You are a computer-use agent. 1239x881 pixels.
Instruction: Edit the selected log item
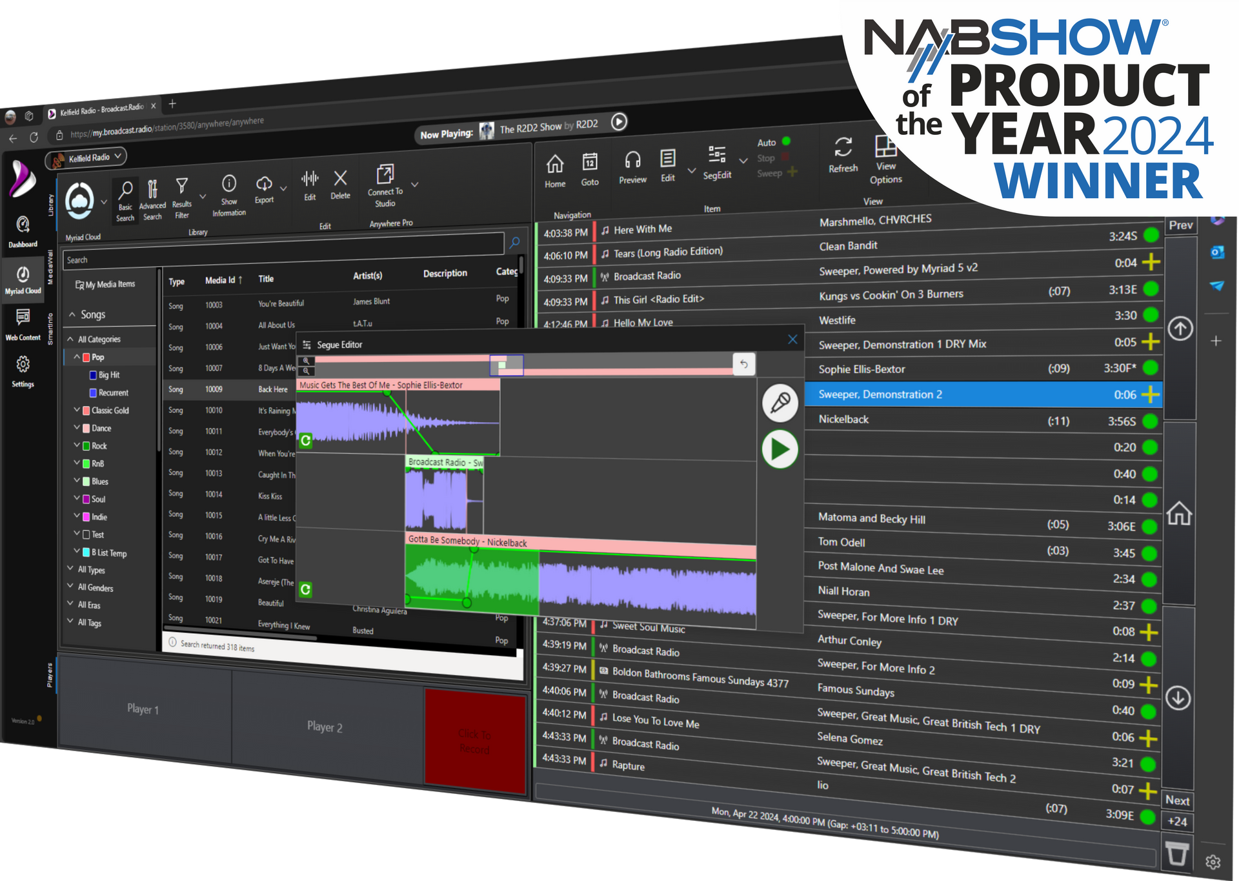[x=668, y=165]
